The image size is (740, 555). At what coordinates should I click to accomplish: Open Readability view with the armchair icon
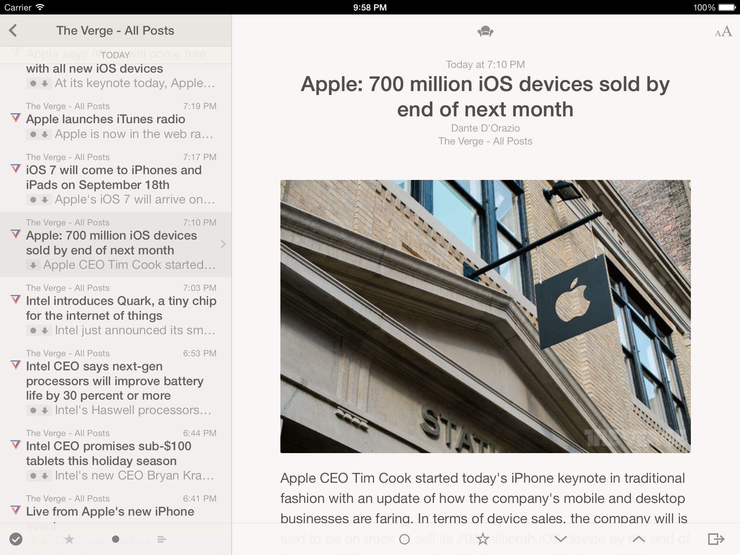[485, 31]
